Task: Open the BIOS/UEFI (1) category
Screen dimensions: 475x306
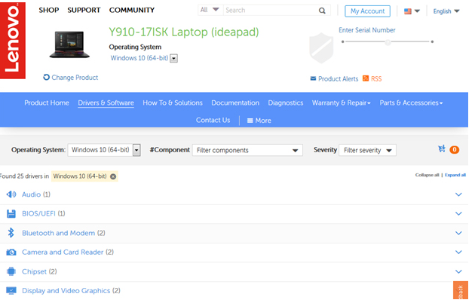Action: coord(43,213)
